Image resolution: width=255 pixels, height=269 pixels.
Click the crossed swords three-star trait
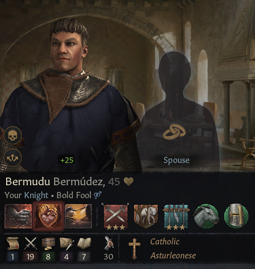[x=116, y=217]
